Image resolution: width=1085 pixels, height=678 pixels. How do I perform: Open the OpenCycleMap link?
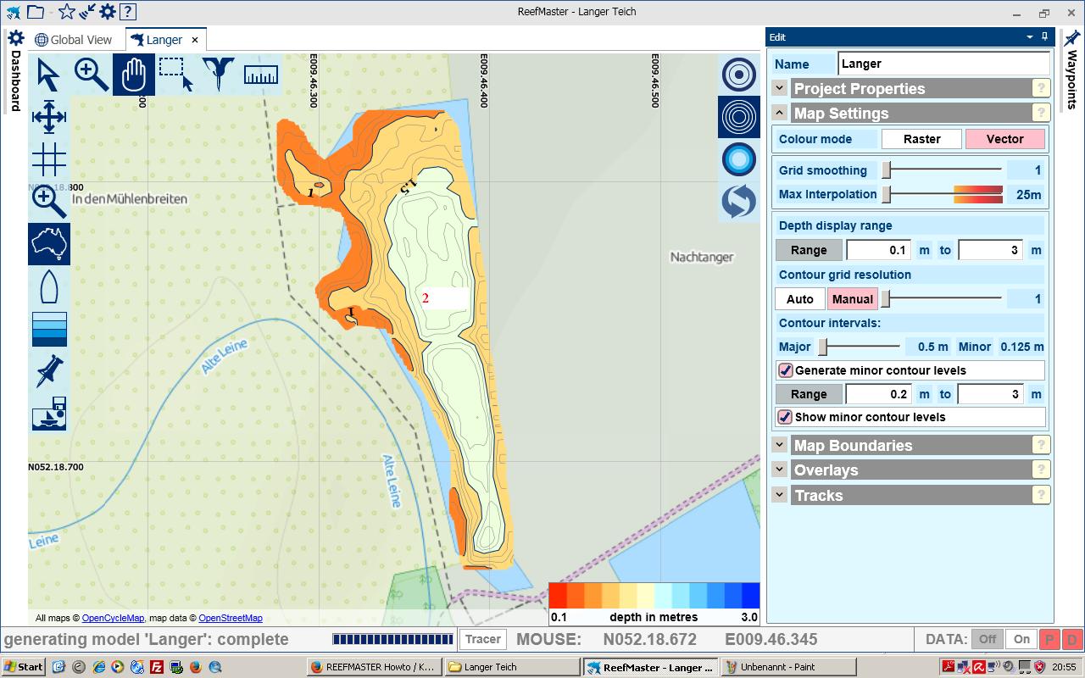pos(113,619)
